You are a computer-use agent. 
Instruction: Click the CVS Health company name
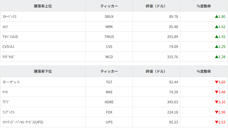8,47
